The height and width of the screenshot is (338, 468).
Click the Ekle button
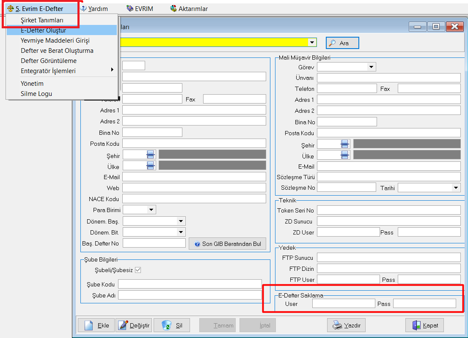tap(96, 325)
